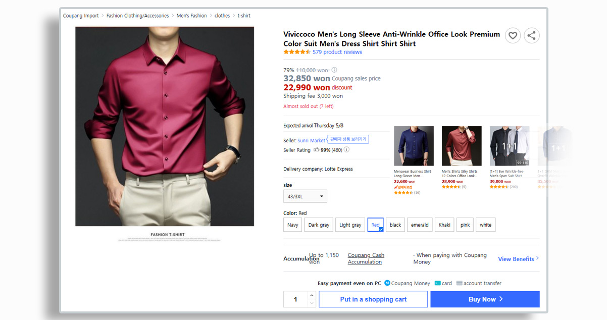607x320 pixels.
Task: Go to Men's Fashion breadcrumb
Action: 191,16
